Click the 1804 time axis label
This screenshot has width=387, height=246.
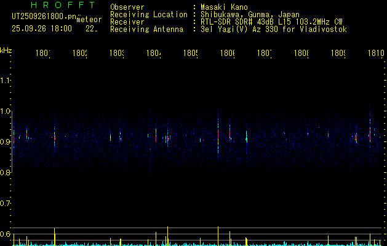click(x=154, y=54)
